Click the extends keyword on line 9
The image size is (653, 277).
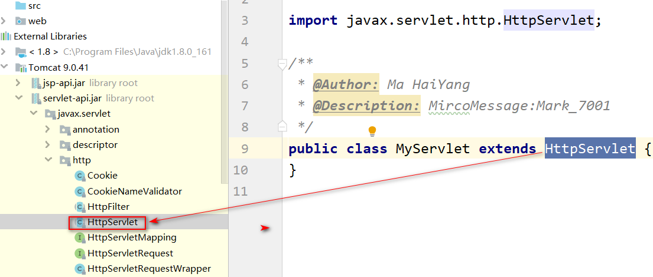(507, 149)
